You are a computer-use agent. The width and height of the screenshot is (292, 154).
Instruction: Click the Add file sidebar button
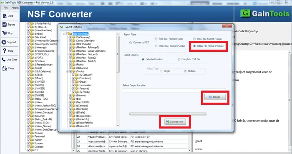[8, 16]
